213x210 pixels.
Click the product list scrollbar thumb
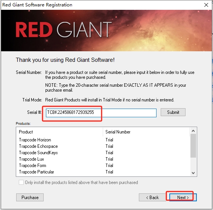click(193, 146)
